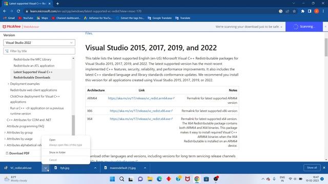This screenshot has height=184, width=328.
Task: Launch Microsoft Edge from taskbar
Action: pos(159,179)
